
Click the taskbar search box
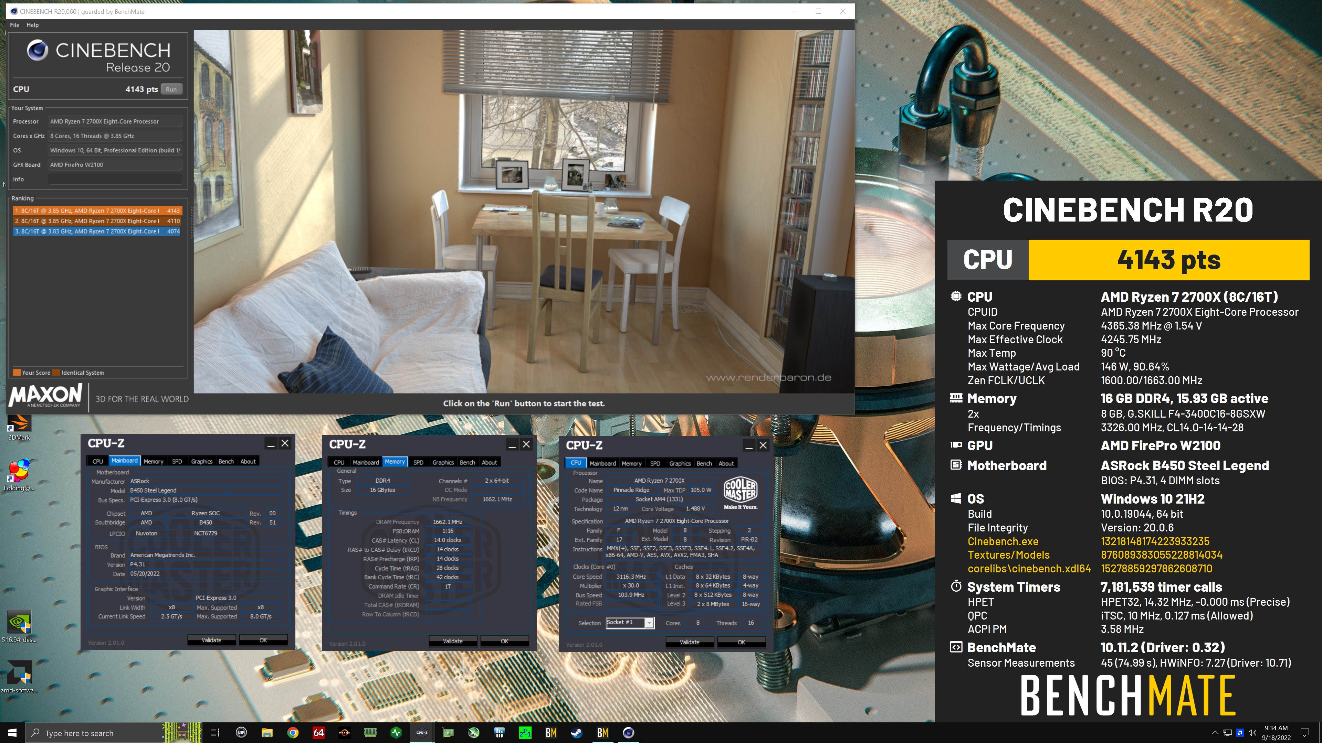(113, 733)
